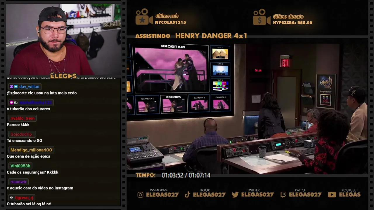Click message 'O tubarão sei lá oq lá né'
Viewport: 374px width, 210px height.
[x=29, y=204]
